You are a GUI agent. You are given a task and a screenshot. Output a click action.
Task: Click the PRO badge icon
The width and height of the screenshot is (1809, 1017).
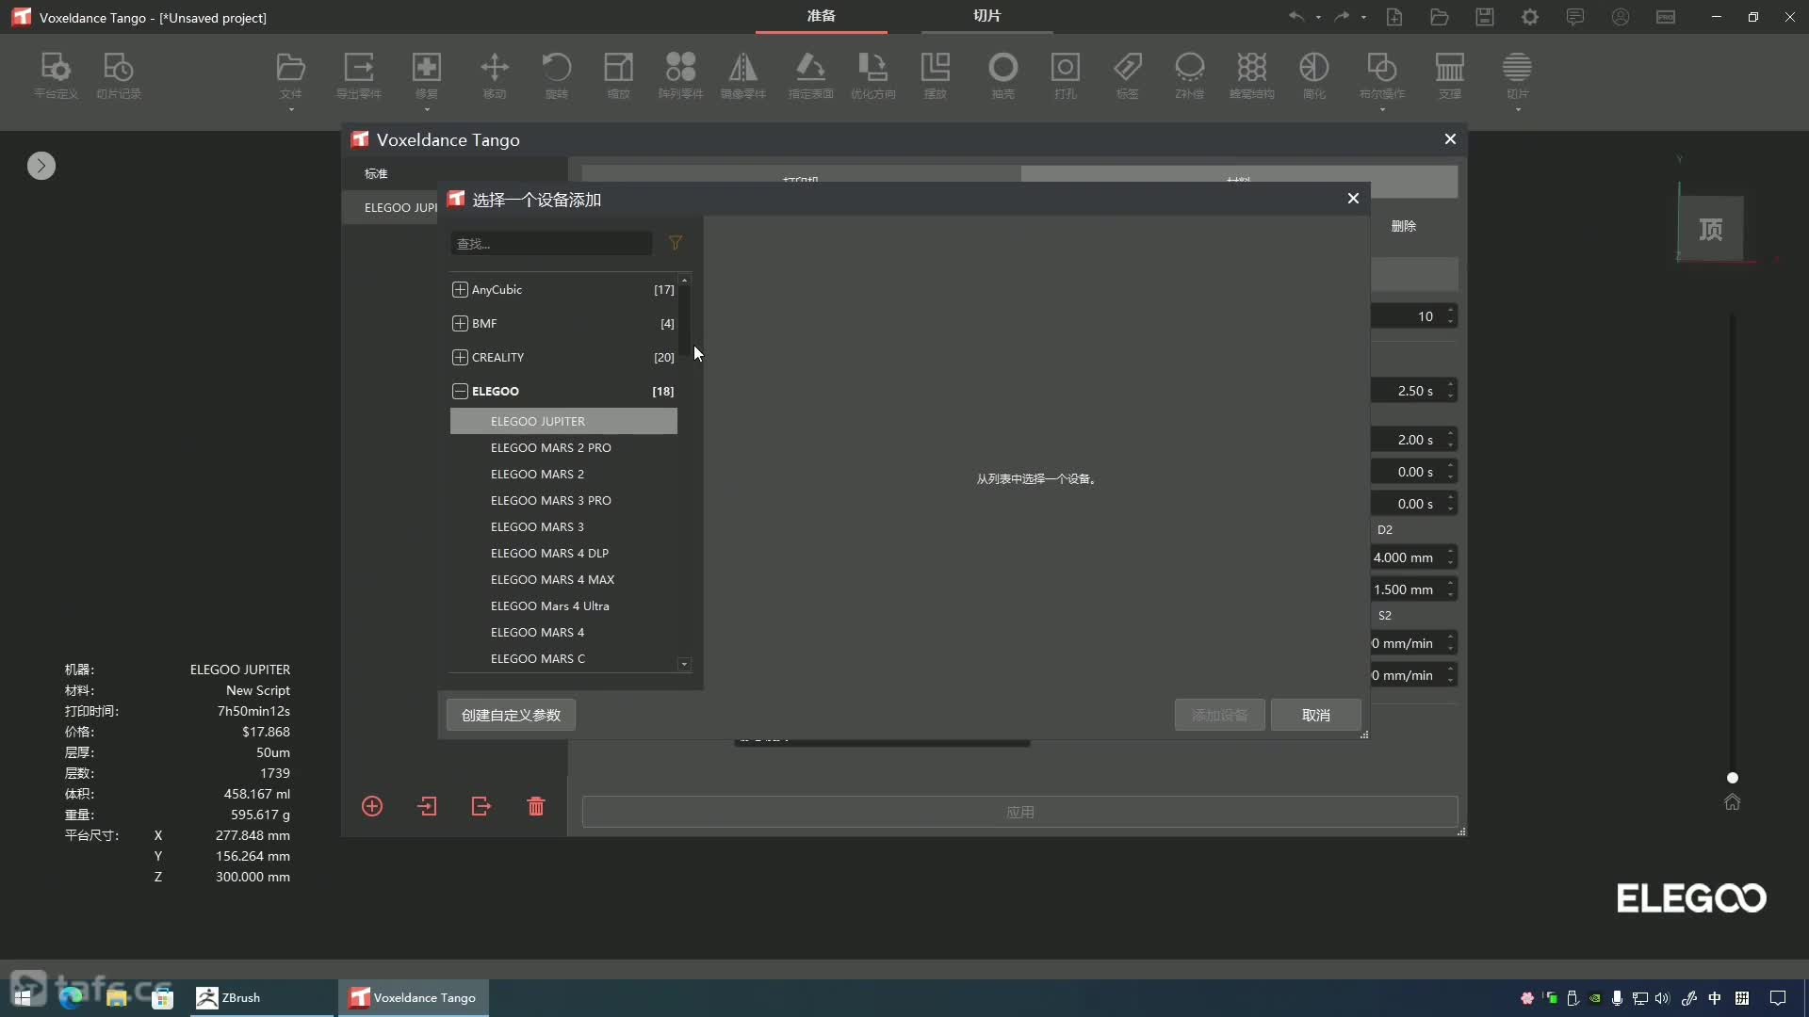(1666, 17)
